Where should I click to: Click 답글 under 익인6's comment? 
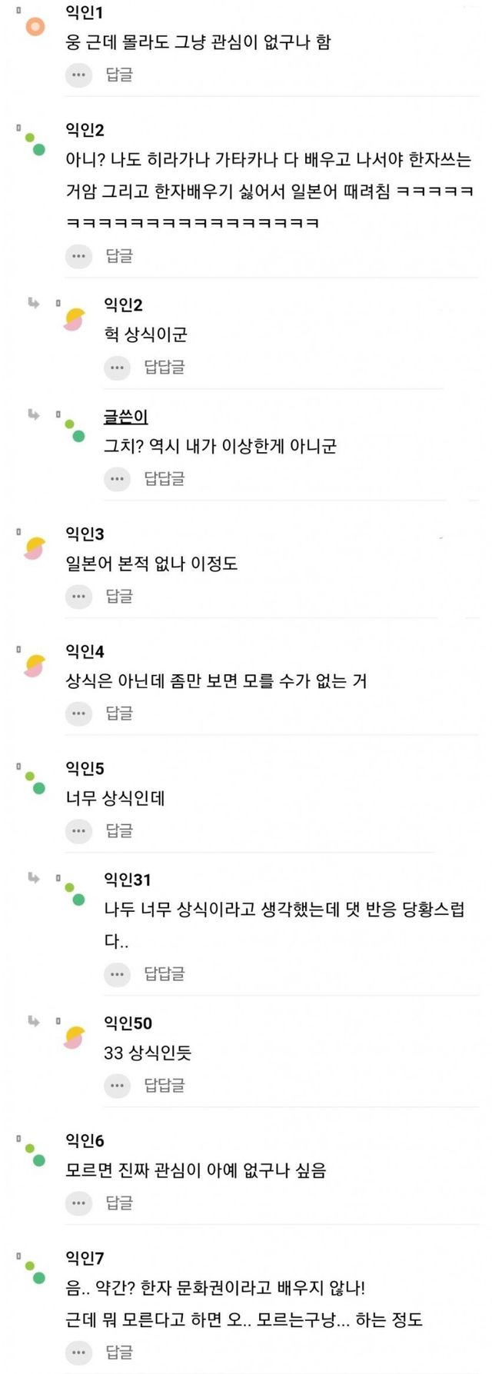119,1202
